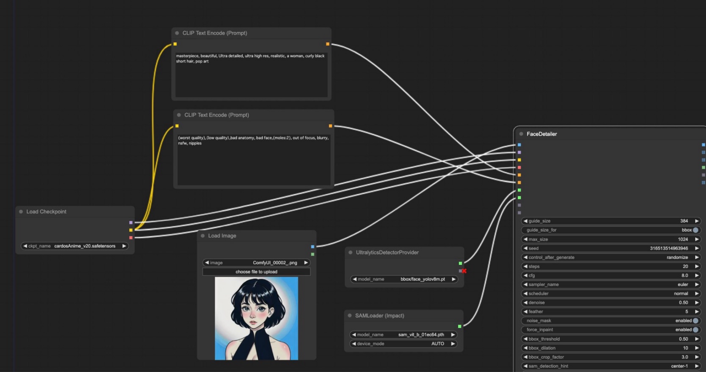The image size is (706, 372).
Task: Open the device_mode AUTO dropdown
Action: [403, 344]
